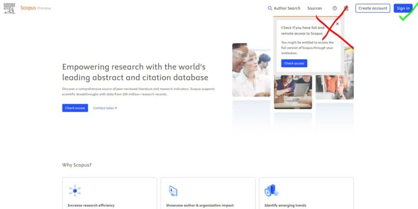
Task: Click the Empowering research headline text
Action: pyautogui.click(x=135, y=72)
